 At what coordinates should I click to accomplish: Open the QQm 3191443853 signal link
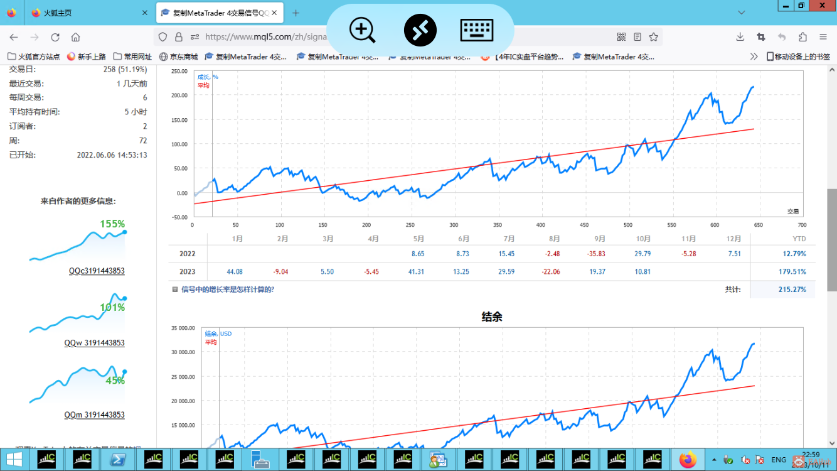pyautogui.click(x=94, y=416)
